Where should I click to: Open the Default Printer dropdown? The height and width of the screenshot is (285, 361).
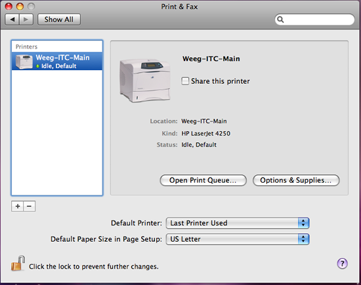pos(238,223)
